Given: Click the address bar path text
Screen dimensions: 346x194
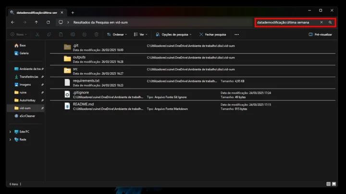Looking at the screenshot, I should click(x=100, y=22).
